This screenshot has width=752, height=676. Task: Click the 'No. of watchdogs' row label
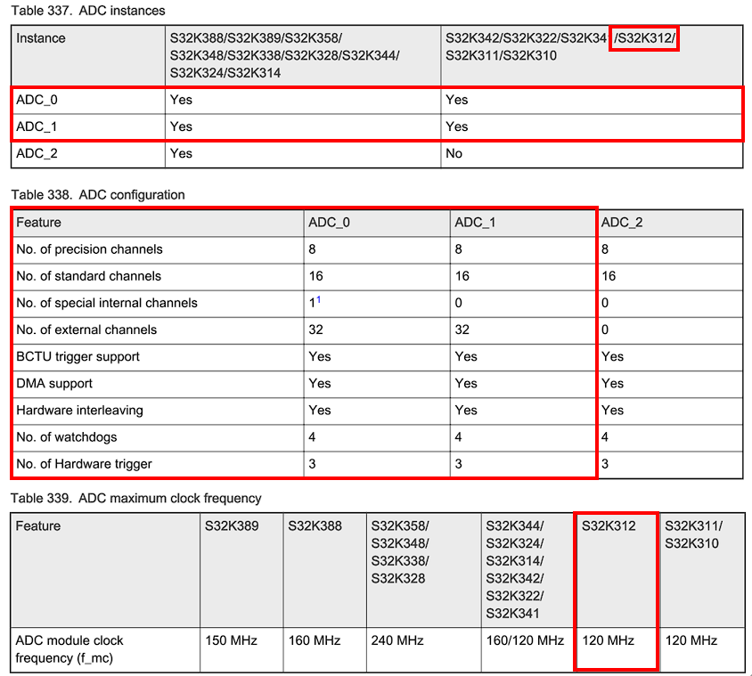(x=67, y=437)
